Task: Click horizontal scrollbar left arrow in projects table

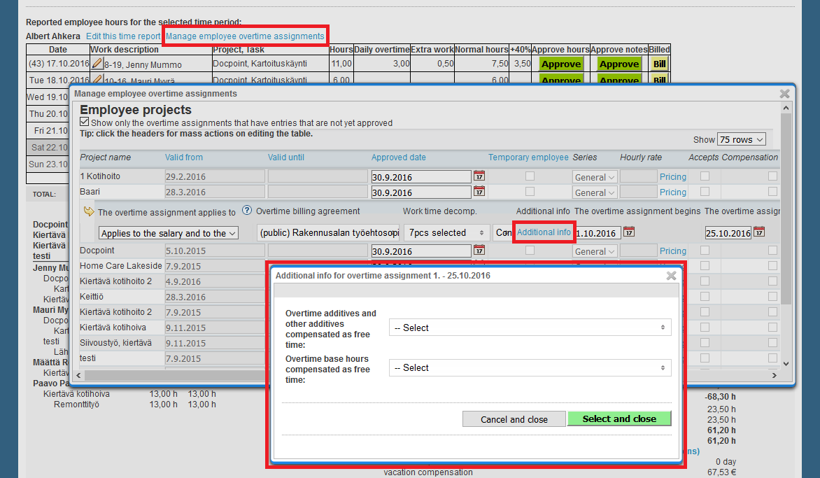Action: pos(79,376)
